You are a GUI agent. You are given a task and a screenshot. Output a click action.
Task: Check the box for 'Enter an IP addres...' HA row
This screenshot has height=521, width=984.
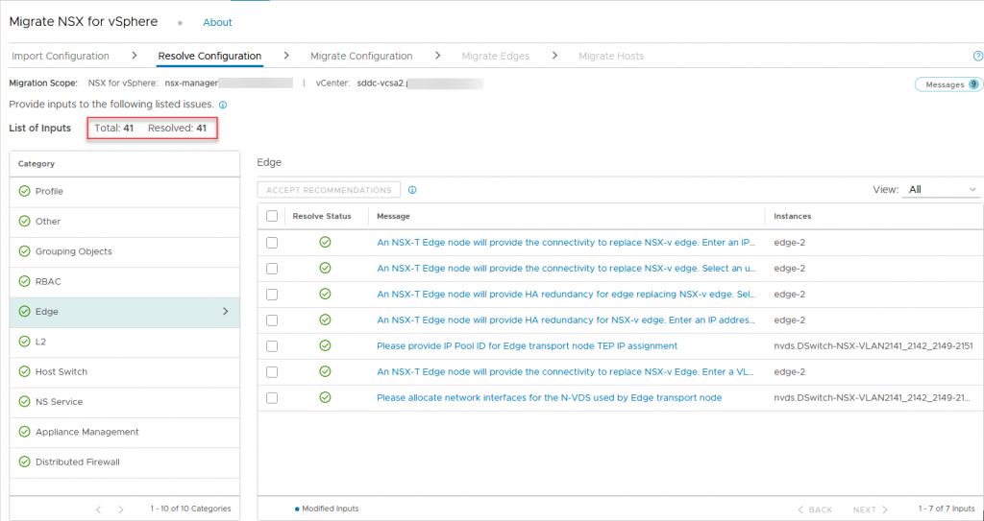272,320
